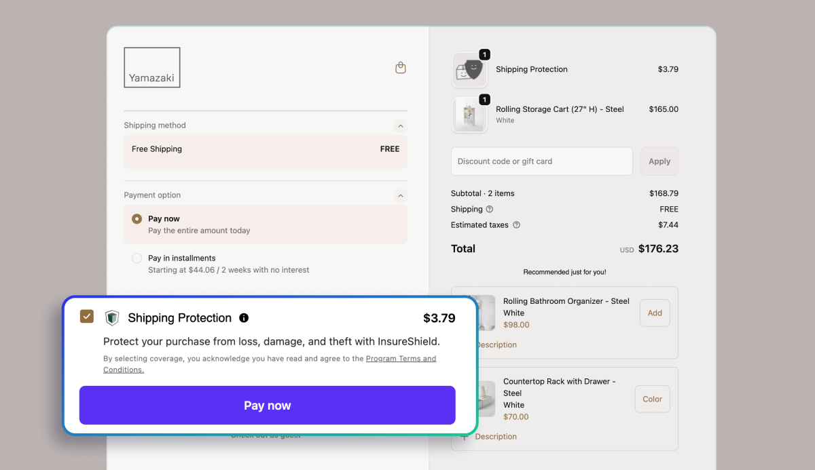Collapse the Shipping method section
Viewport: 815px width, 470px height.
pyautogui.click(x=401, y=125)
